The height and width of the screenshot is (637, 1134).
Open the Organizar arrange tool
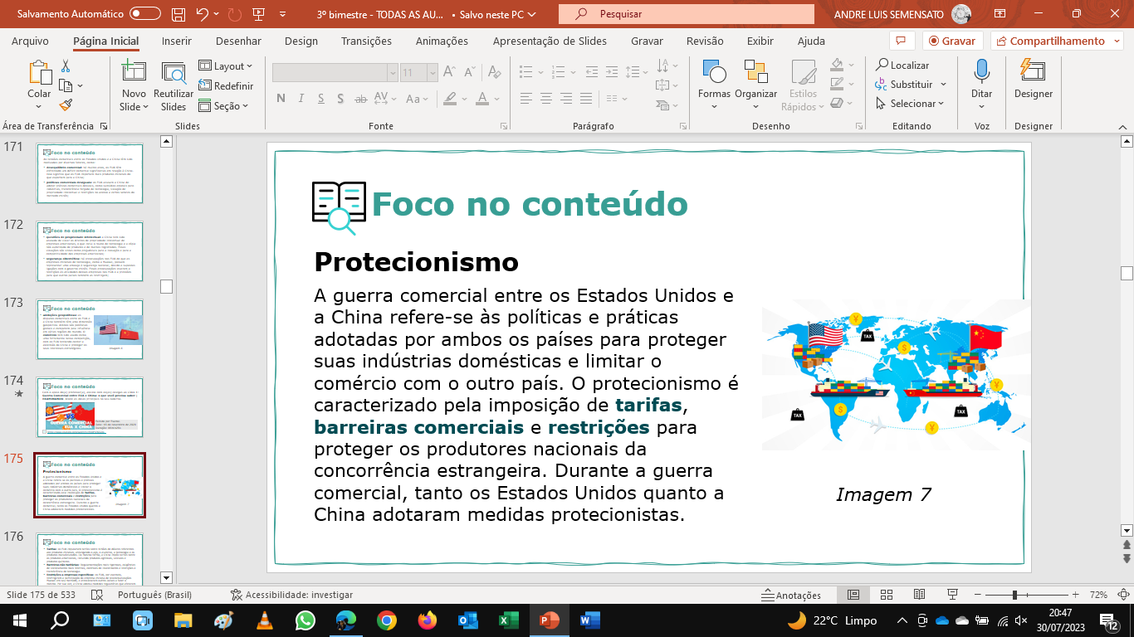755,85
